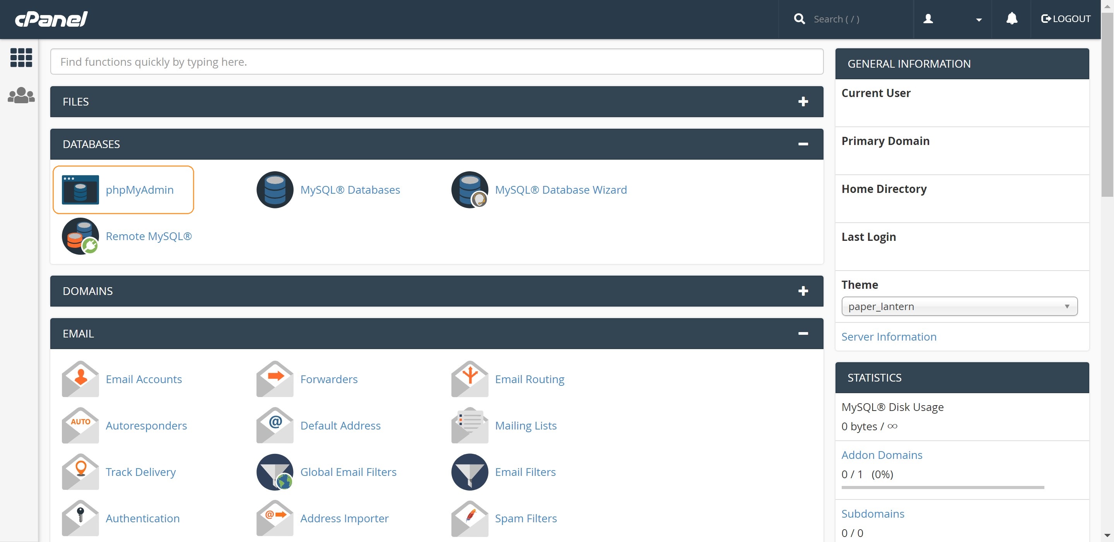
Task: Open the Email Routing link text
Action: (x=530, y=379)
